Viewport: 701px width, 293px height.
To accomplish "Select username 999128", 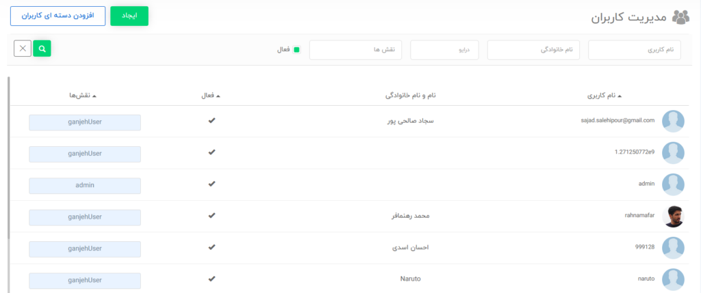I will pyautogui.click(x=645, y=247).
